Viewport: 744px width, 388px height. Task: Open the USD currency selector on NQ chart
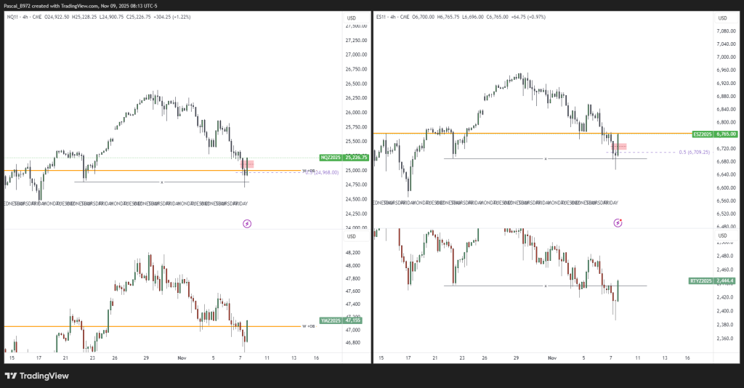352,17
